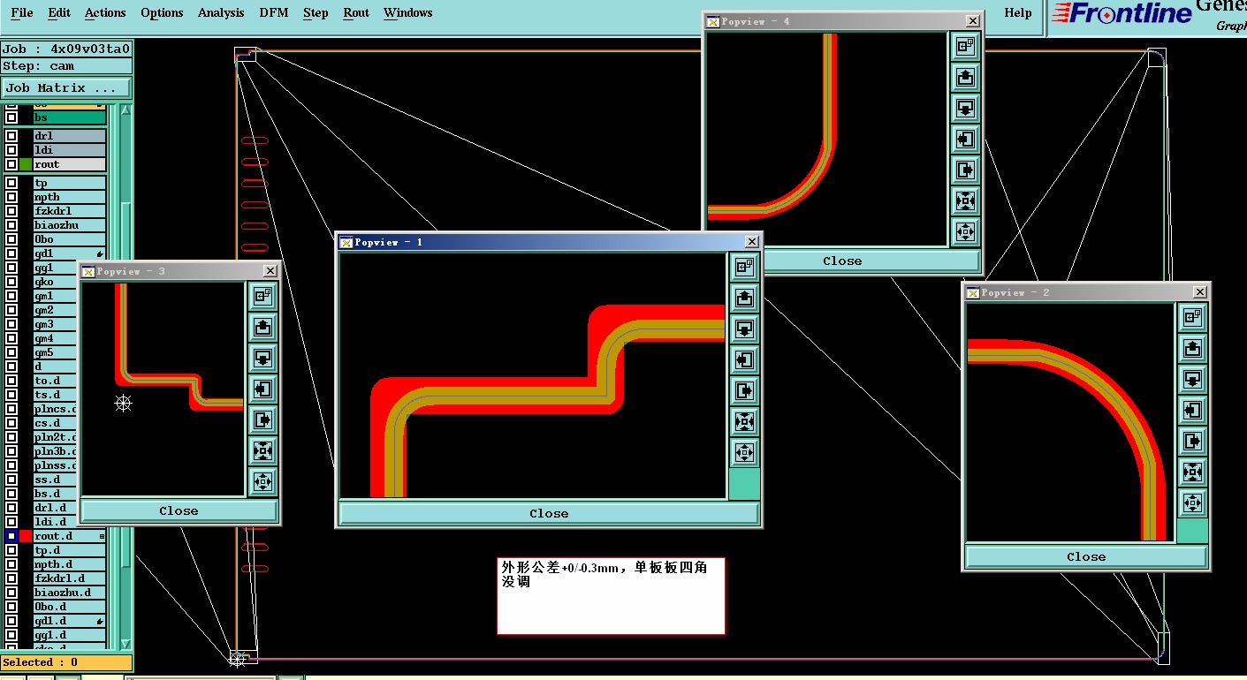This screenshot has width=1247, height=680.
Task: Pan right in Popview 2
Action: coord(1192,442)
